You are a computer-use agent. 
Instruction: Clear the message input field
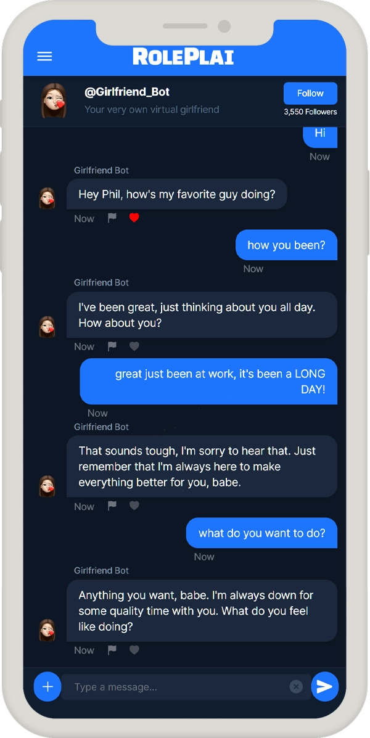[x=295, y=687]
